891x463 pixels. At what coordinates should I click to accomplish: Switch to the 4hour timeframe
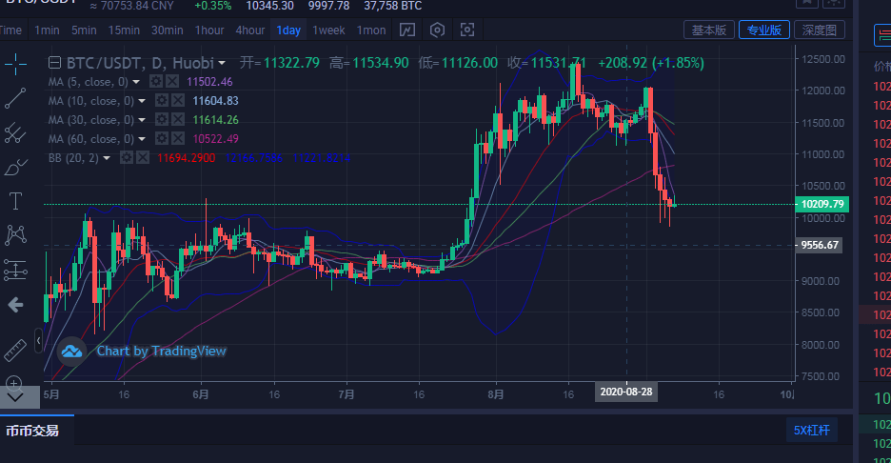coord(250,30)
